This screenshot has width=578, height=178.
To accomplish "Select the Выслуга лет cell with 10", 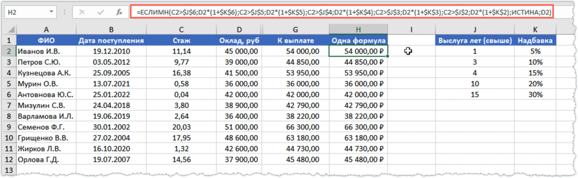I will coord(475,83).
